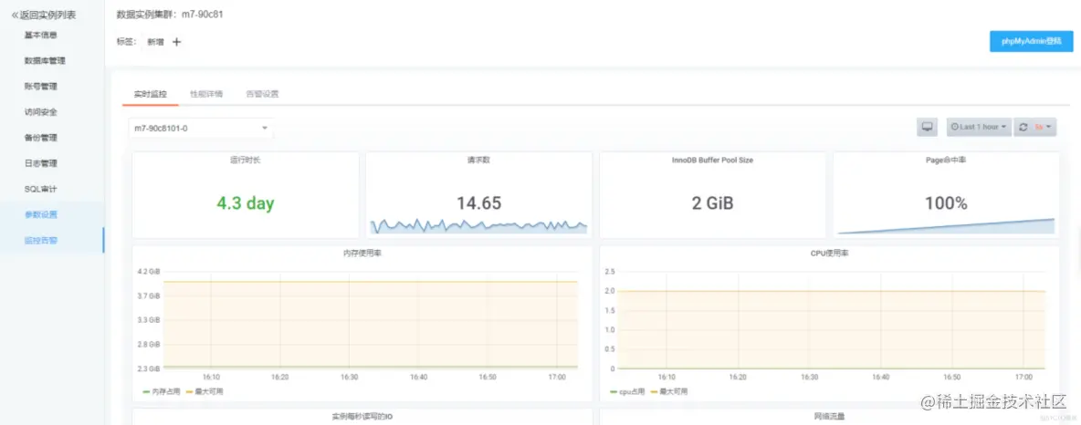Switch to the 告警设置 tab

pyautogui.click(x=262, y=94)
